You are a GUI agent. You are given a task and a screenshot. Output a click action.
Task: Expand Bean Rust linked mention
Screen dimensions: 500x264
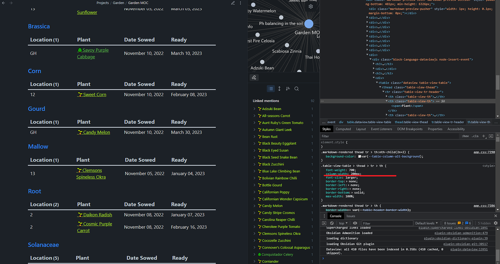(254, 137)
